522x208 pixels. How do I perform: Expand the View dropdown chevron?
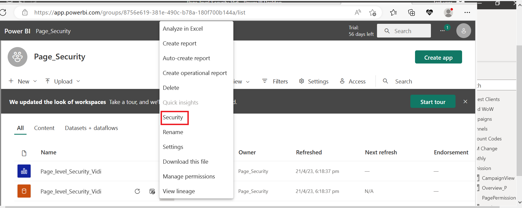(x=248, y=82)
